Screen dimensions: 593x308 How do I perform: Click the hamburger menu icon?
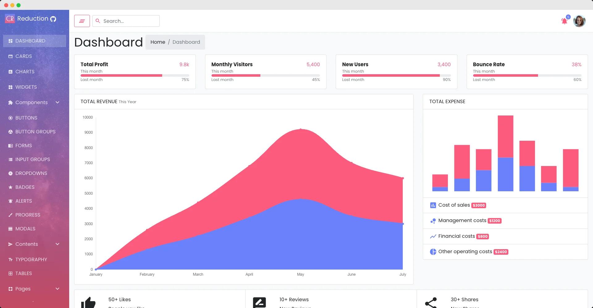82,21
